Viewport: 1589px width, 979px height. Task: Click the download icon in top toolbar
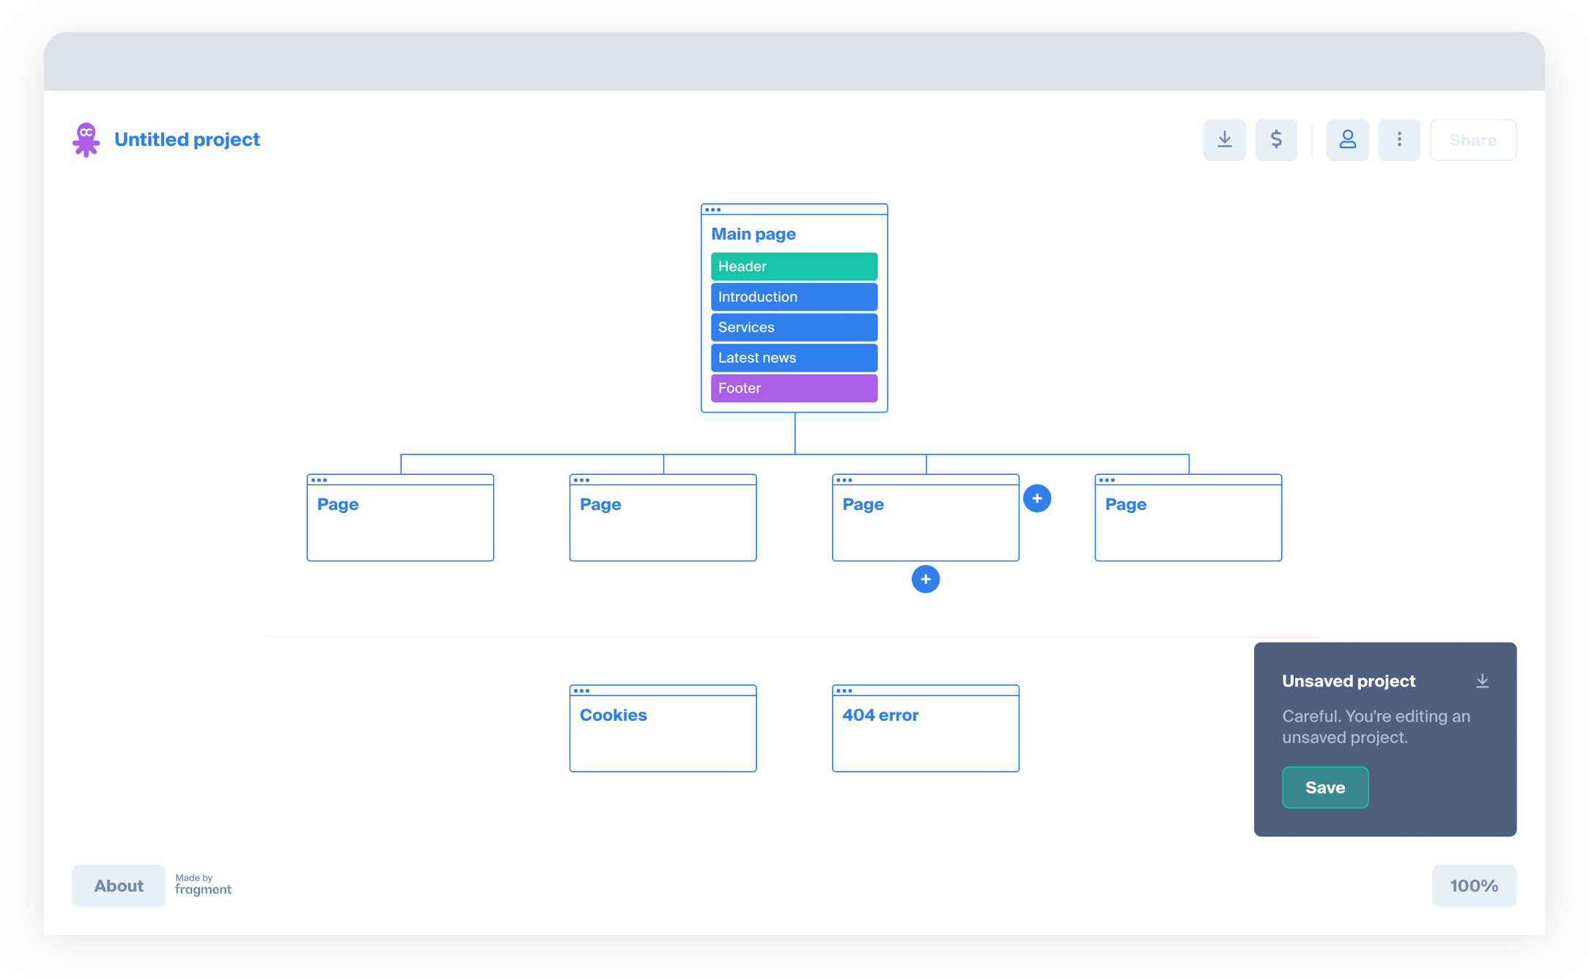point(1224,140)
